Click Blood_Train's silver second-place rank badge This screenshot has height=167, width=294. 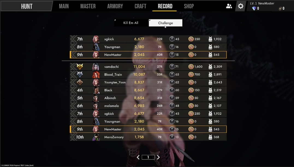coord(80,74)
